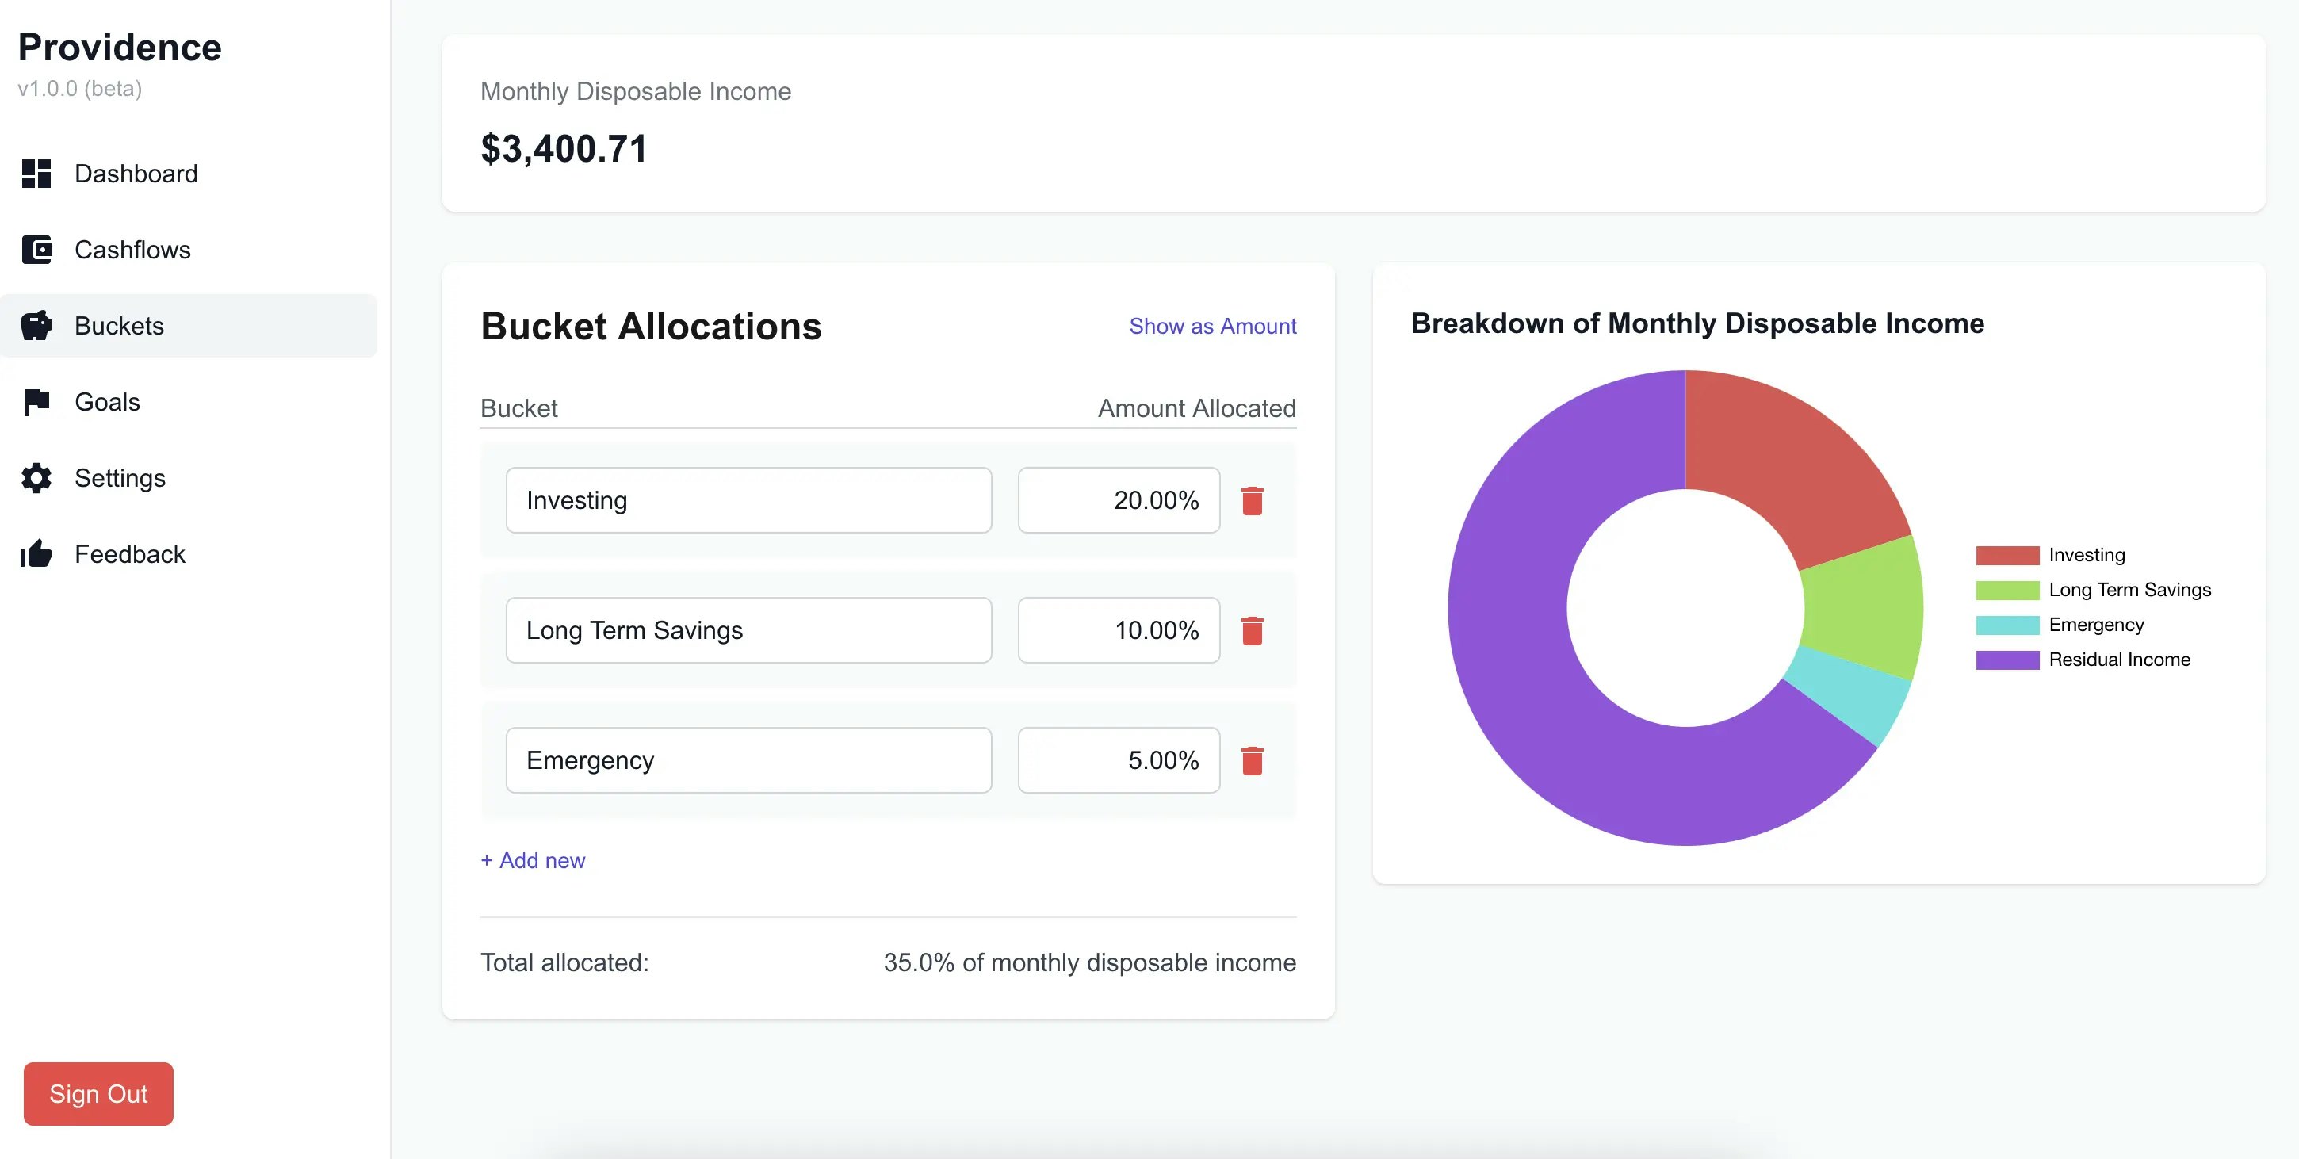Toggle Investing legend swatch in chart

click(x=2006, y=555)
